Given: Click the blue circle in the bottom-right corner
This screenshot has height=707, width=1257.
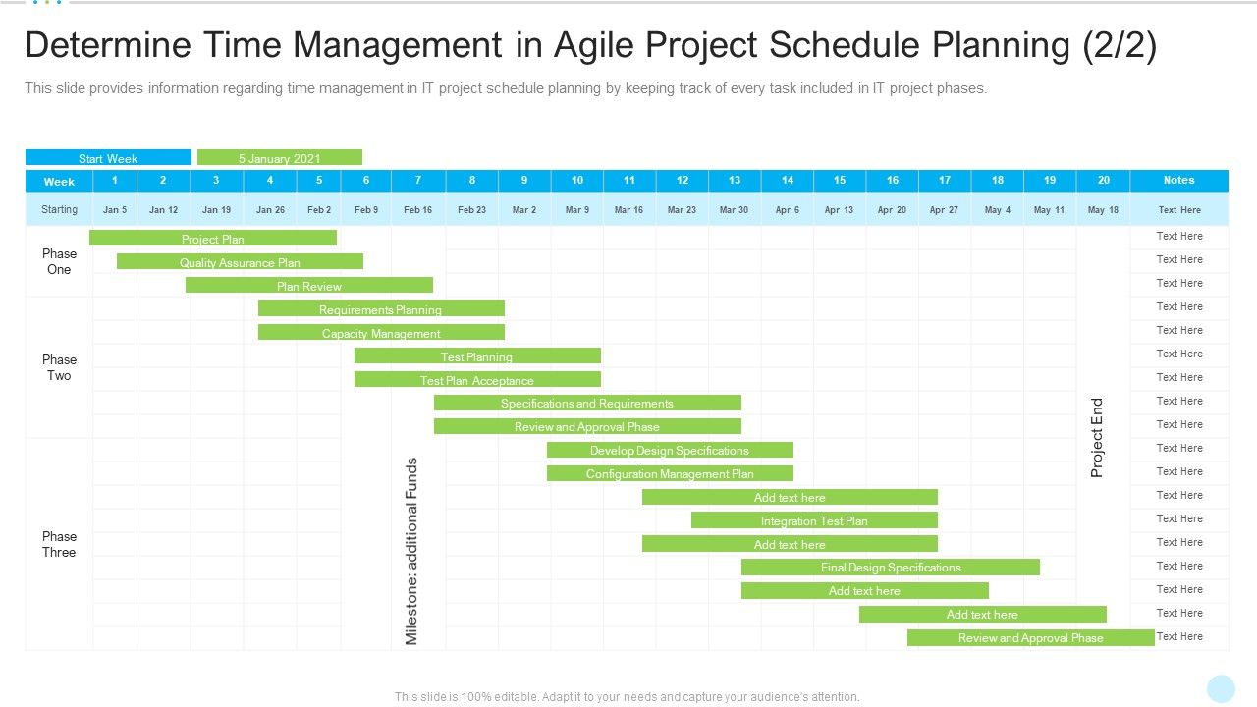Looking at the screenshot, I should [x=1221, y=688].
